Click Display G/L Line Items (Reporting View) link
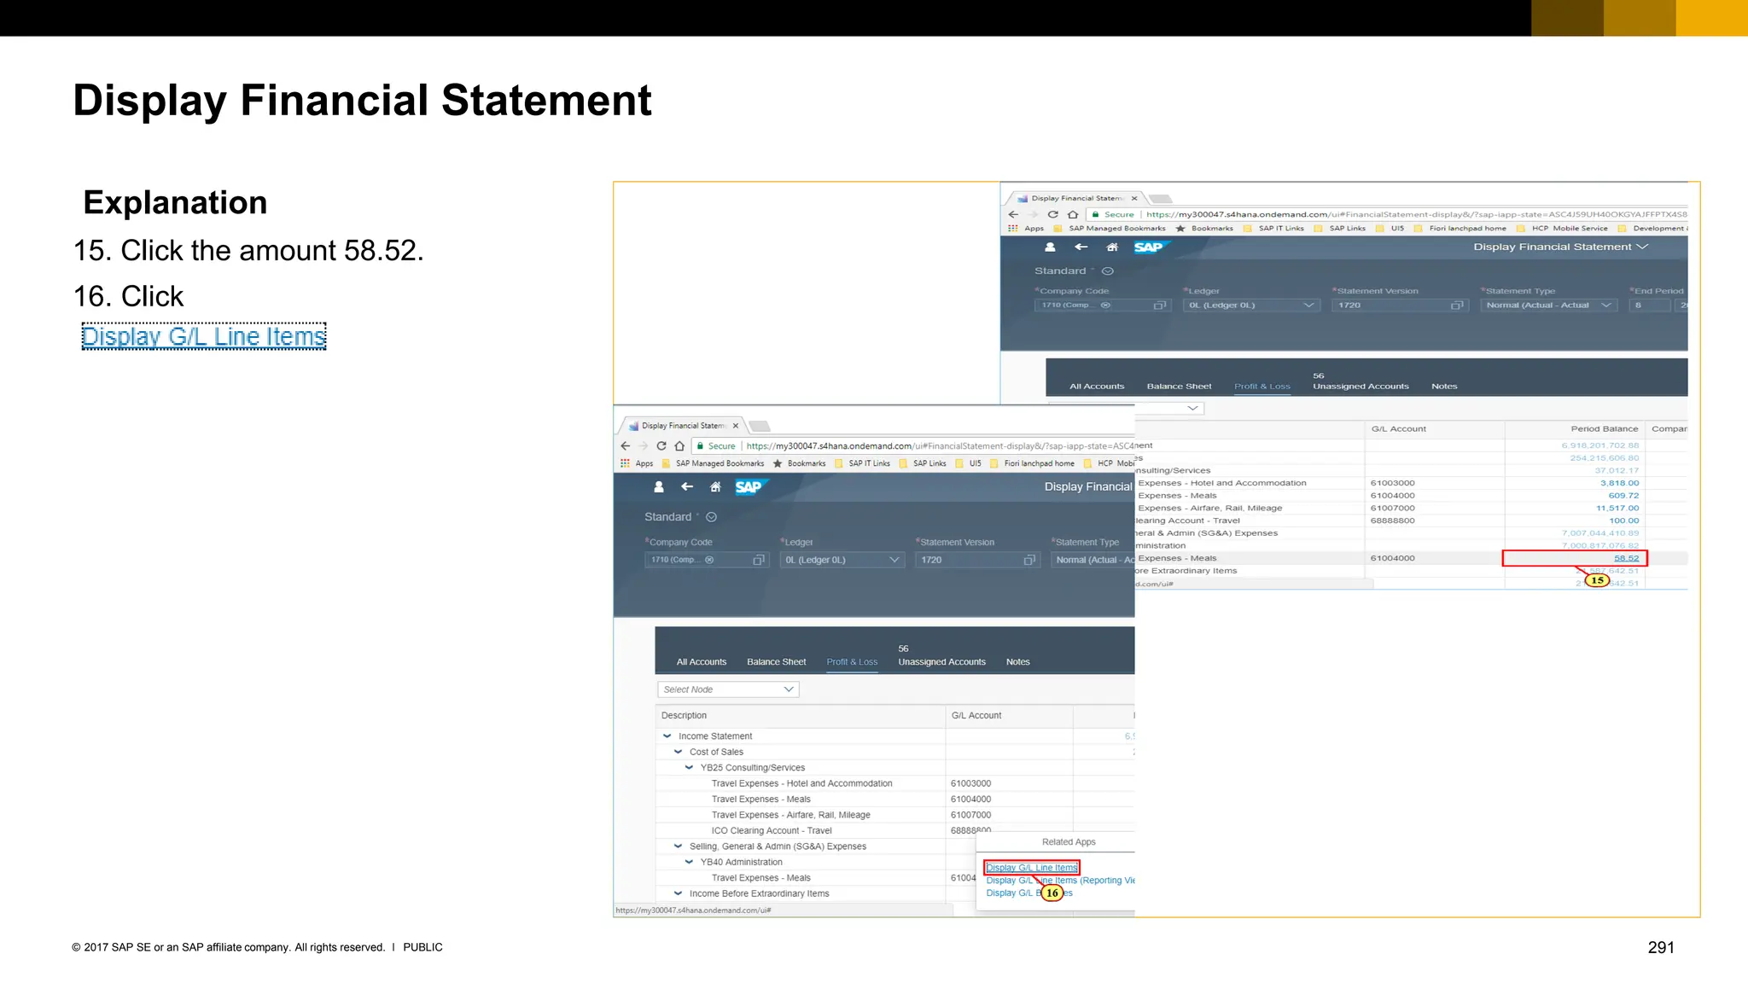This screenshot has height=983, width=1748. tap(1060, 881)
